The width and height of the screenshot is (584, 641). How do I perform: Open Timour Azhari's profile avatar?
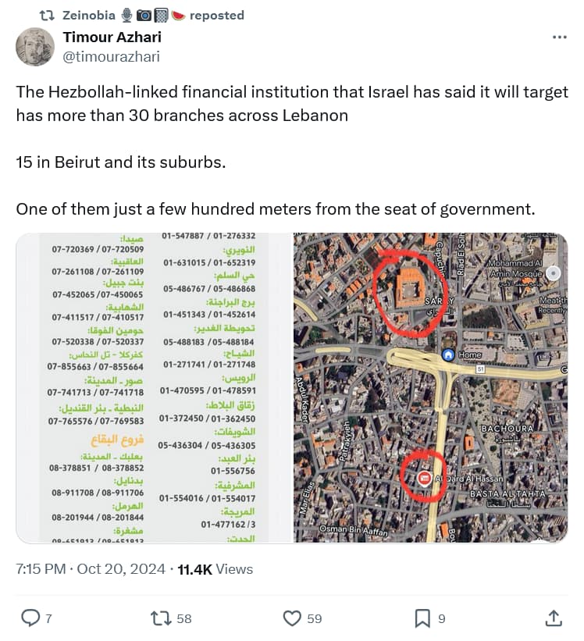tap(35, 47)
